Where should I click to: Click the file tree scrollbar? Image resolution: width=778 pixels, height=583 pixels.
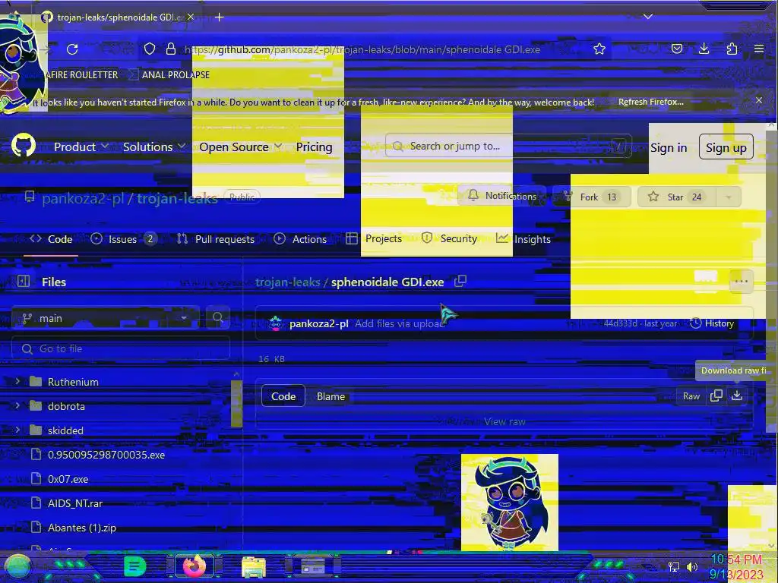pos(237,404)
